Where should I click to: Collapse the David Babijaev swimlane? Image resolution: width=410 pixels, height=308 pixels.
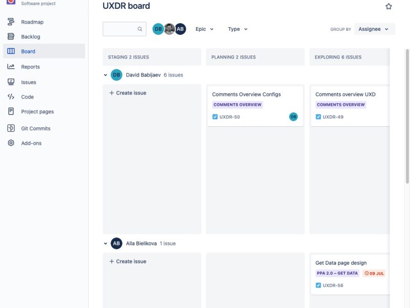(106, 75)
